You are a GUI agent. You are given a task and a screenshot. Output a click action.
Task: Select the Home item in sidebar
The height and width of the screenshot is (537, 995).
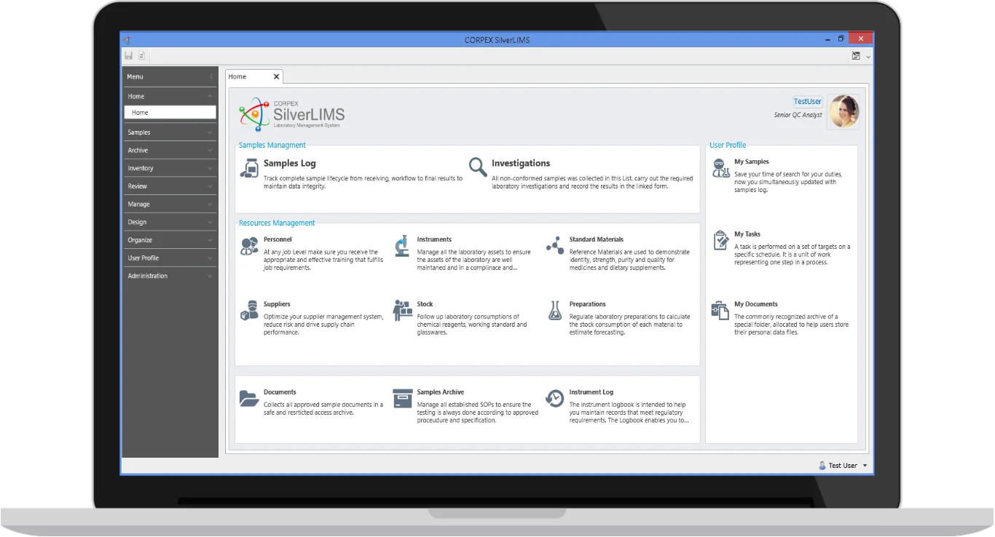tap(170, 113)
